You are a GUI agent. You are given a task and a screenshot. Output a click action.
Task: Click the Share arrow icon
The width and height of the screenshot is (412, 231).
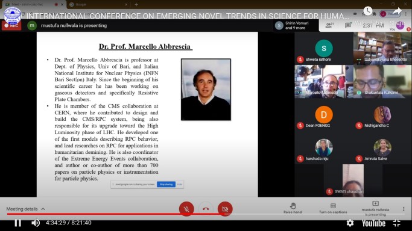pos(397,11)
